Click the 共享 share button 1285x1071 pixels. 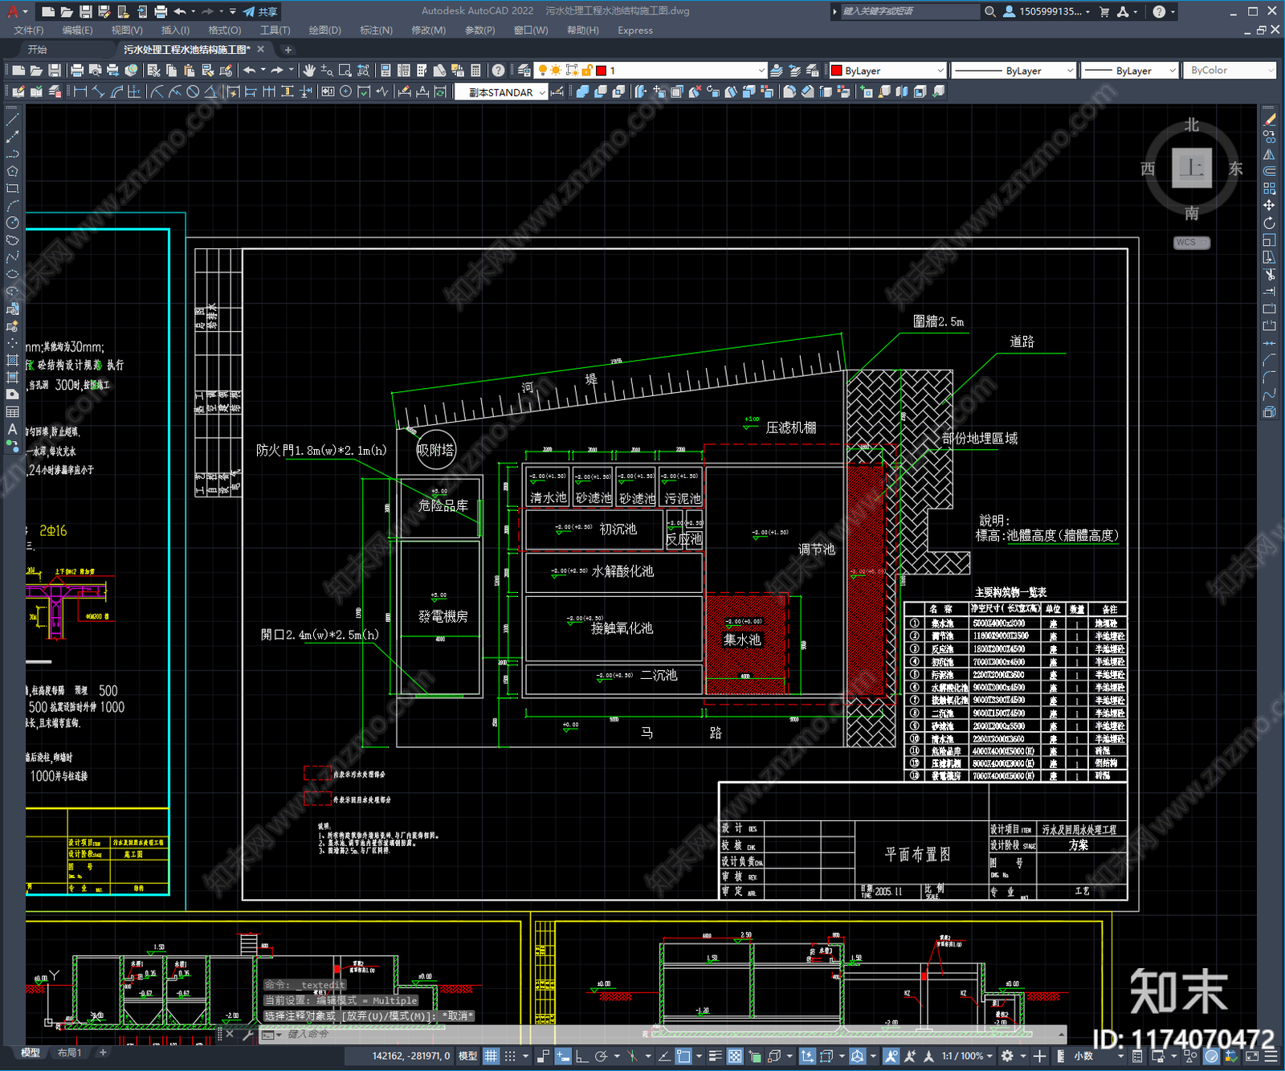point(260,11)
